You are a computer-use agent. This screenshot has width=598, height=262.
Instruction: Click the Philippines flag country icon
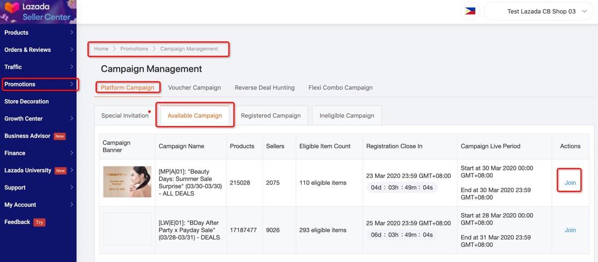click(x=470, y=11)
